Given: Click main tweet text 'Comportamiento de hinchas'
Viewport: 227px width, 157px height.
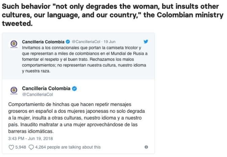Looking at the screenshot, I should pos(76,118).
